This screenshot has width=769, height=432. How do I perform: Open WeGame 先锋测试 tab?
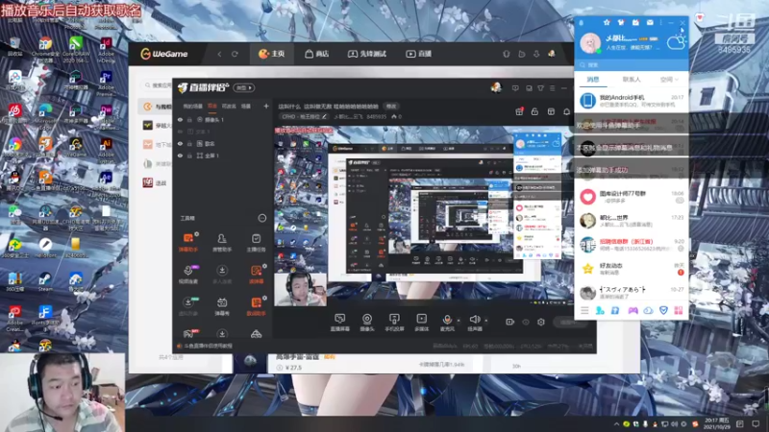(367, 54)
